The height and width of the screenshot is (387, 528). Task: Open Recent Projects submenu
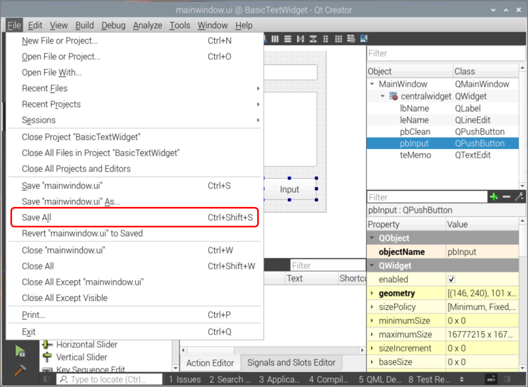[x=135, y=104]
